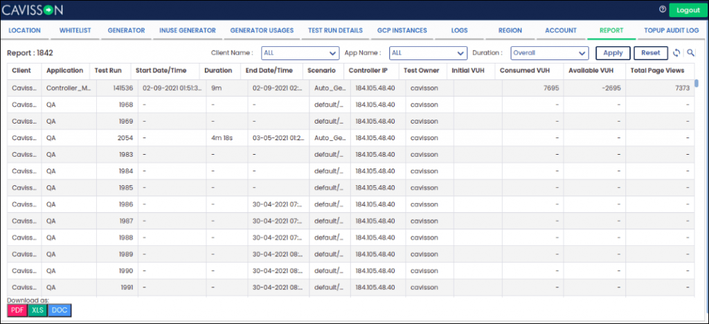This screenshot has width=709, height=324.
Task: Select test run 1991 cell
Action: tap(118, 287)
